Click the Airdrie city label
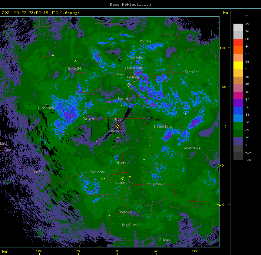261x255 pixels. (x=122, y=163)
